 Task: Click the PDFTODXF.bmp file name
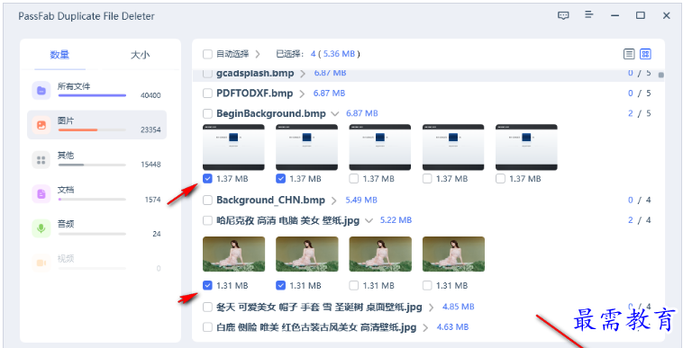pyautogui.click(x=254, y=93)
